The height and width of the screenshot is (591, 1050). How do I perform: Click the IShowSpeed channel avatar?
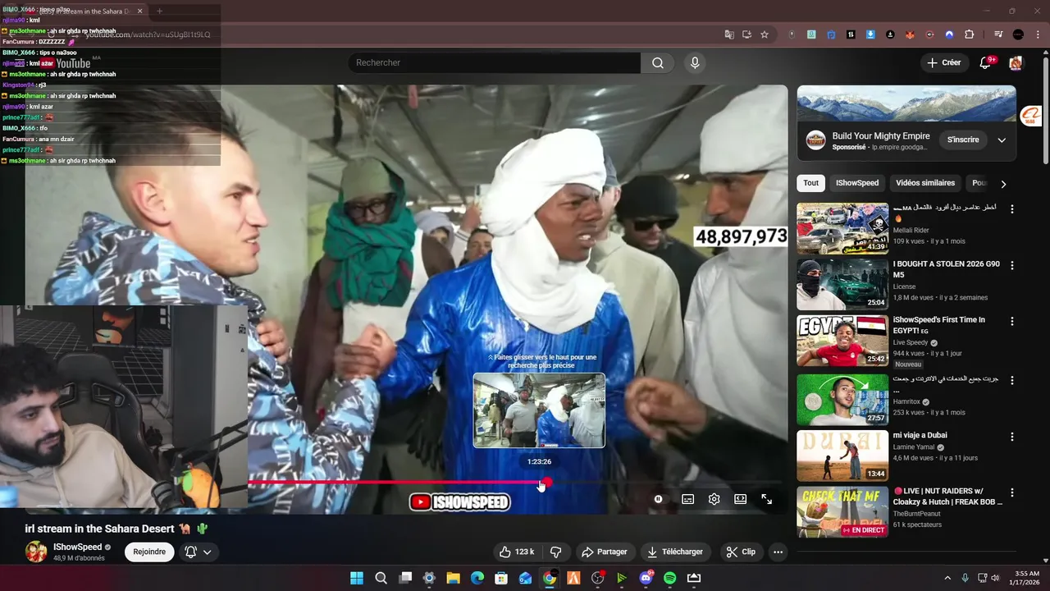coord(36,552)
